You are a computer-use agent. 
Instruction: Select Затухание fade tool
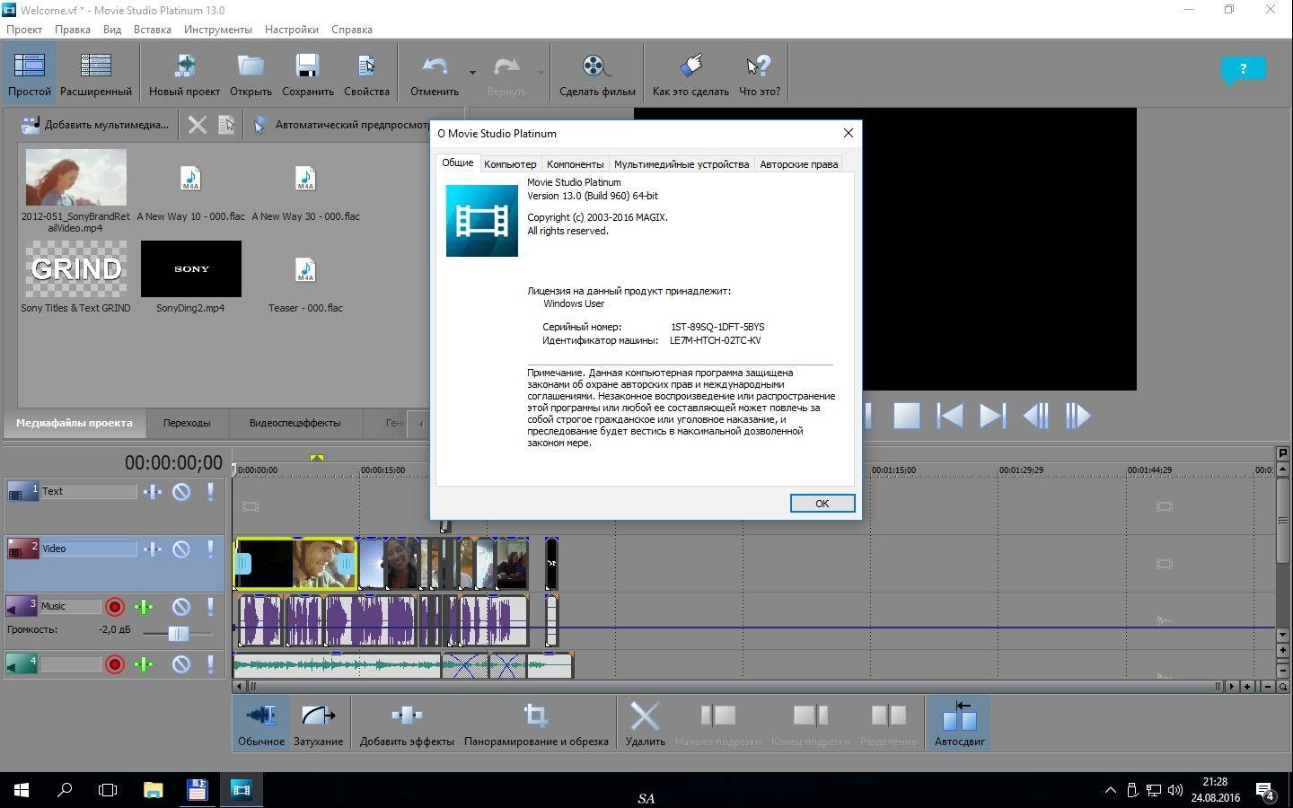point(318,723)
